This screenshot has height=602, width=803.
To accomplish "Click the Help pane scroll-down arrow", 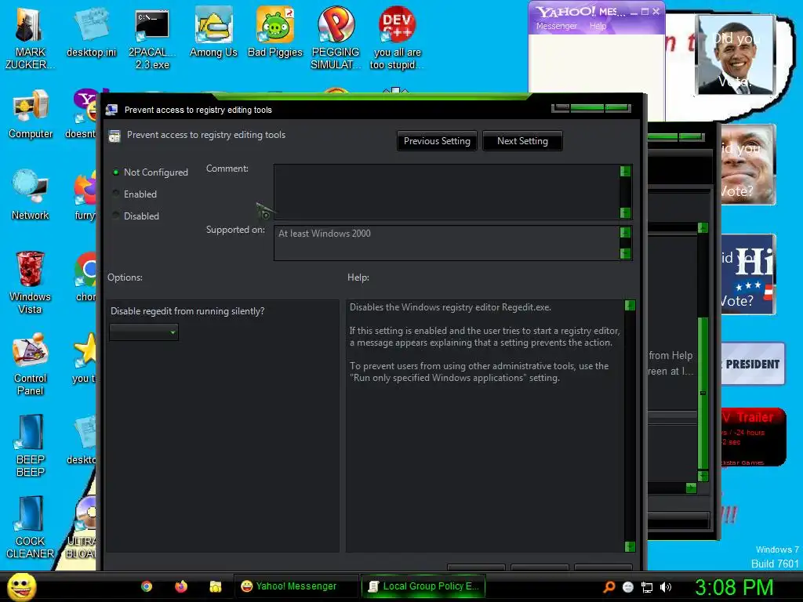I will point(630,546).
